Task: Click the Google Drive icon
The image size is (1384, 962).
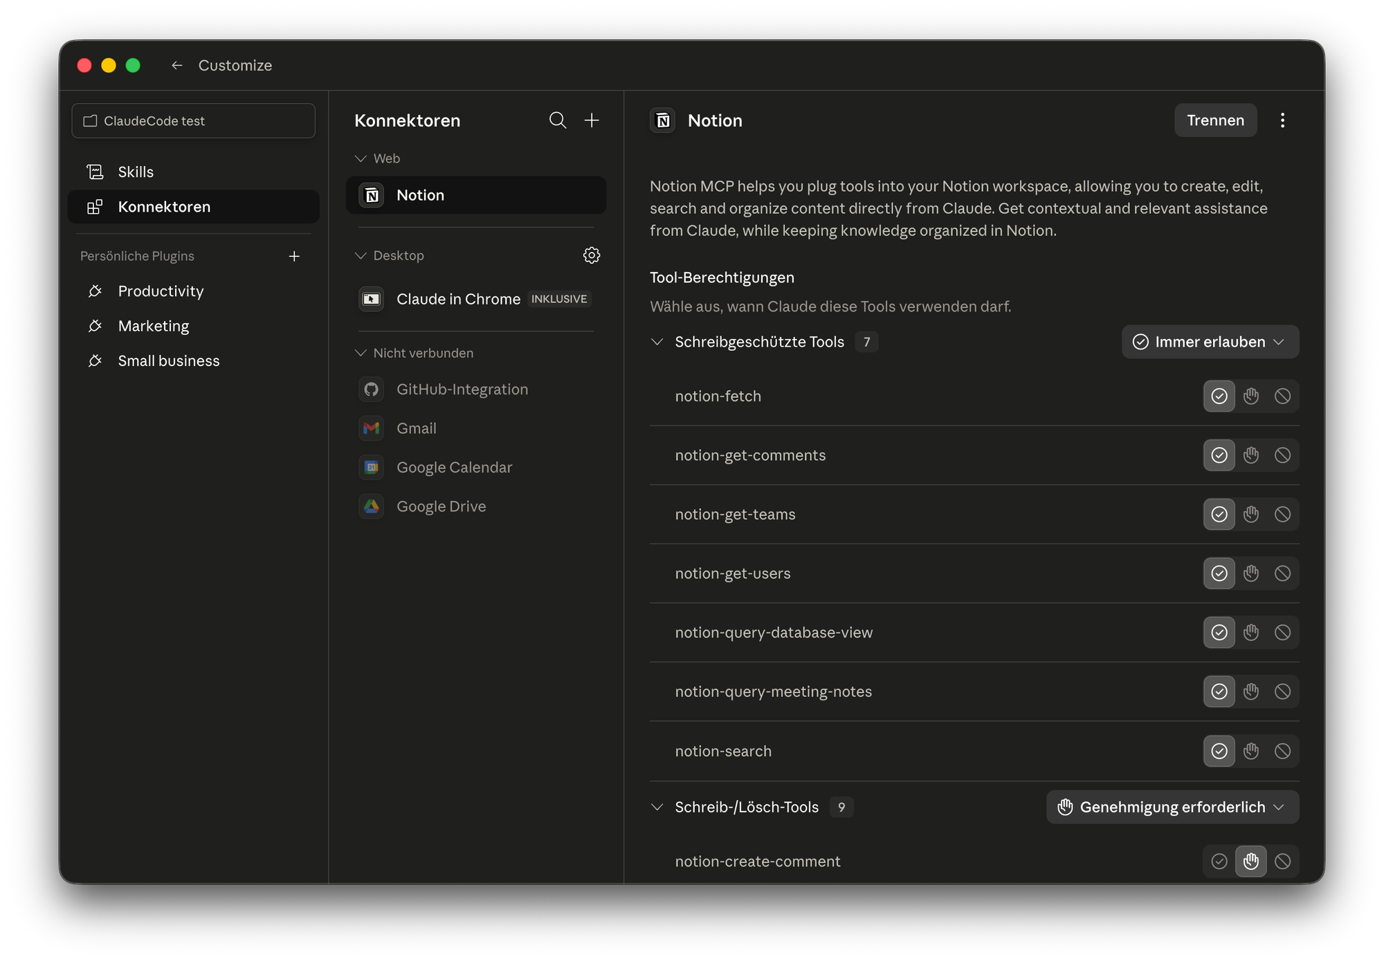Action: click(372, 506)
